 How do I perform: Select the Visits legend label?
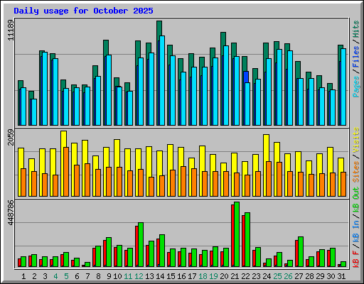point(356,140)
